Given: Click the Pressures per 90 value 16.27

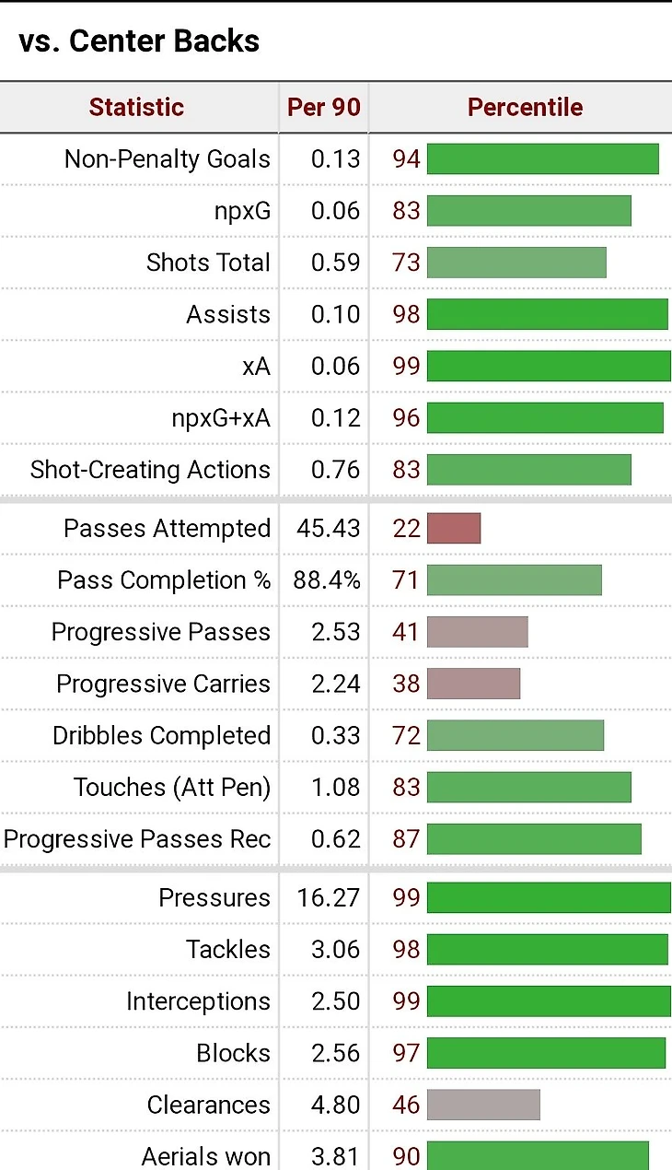Looking at the screenshot, I should (329, 898).
